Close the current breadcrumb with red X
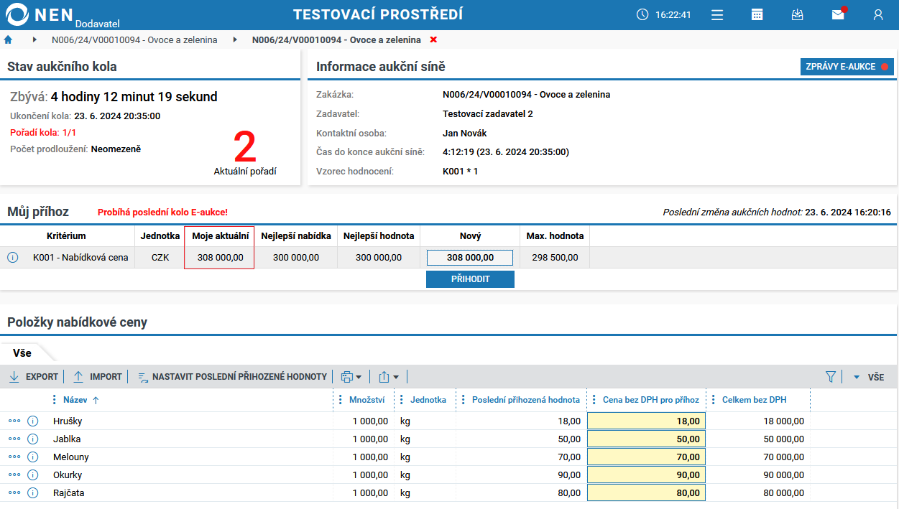The height and width of the screenshot is (509, 899). [433, 39]
